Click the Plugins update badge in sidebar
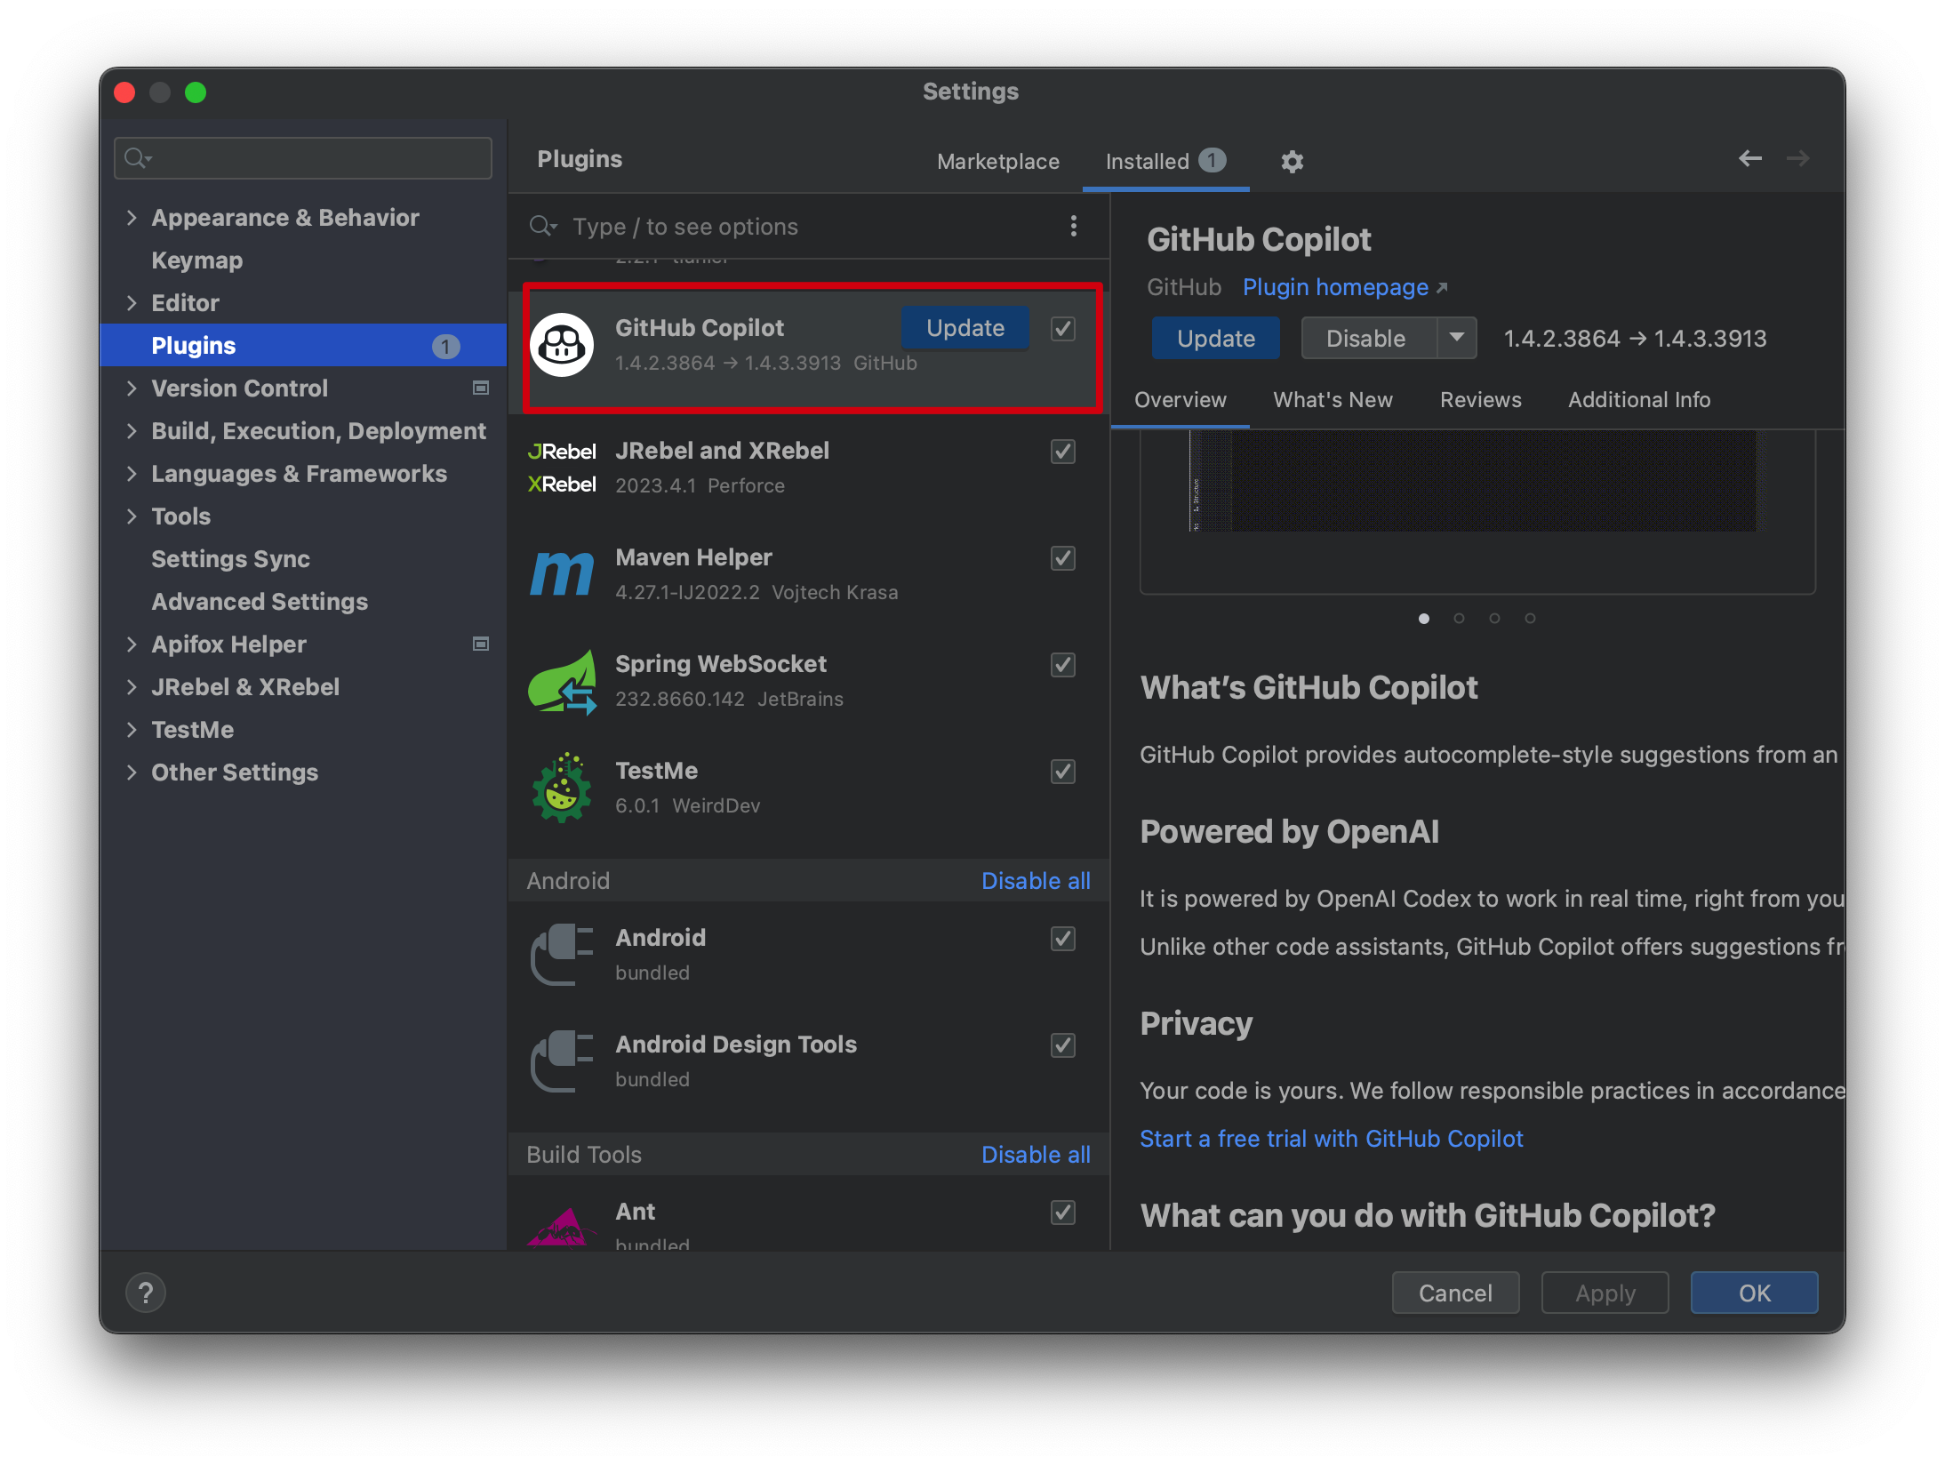The image size is (1945, 1465). [446, 346]
